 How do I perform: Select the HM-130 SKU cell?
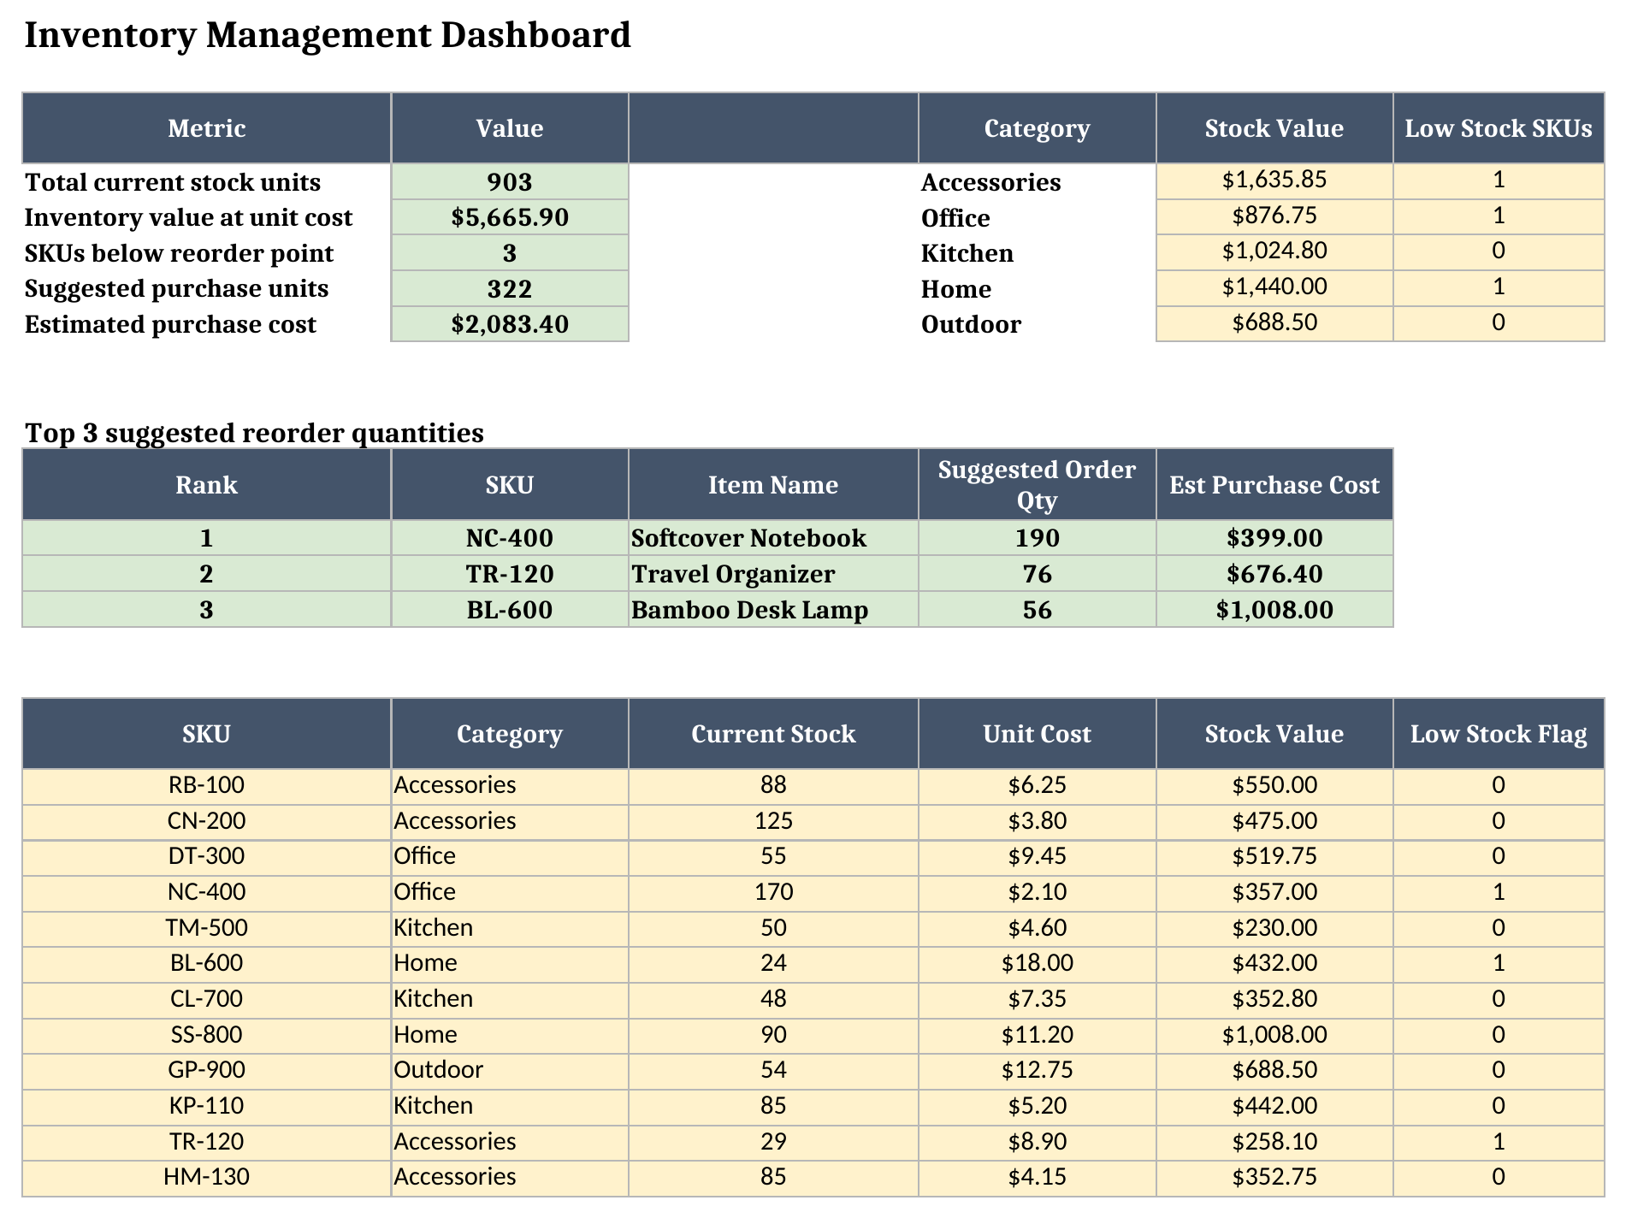(x=206, y=1177)
